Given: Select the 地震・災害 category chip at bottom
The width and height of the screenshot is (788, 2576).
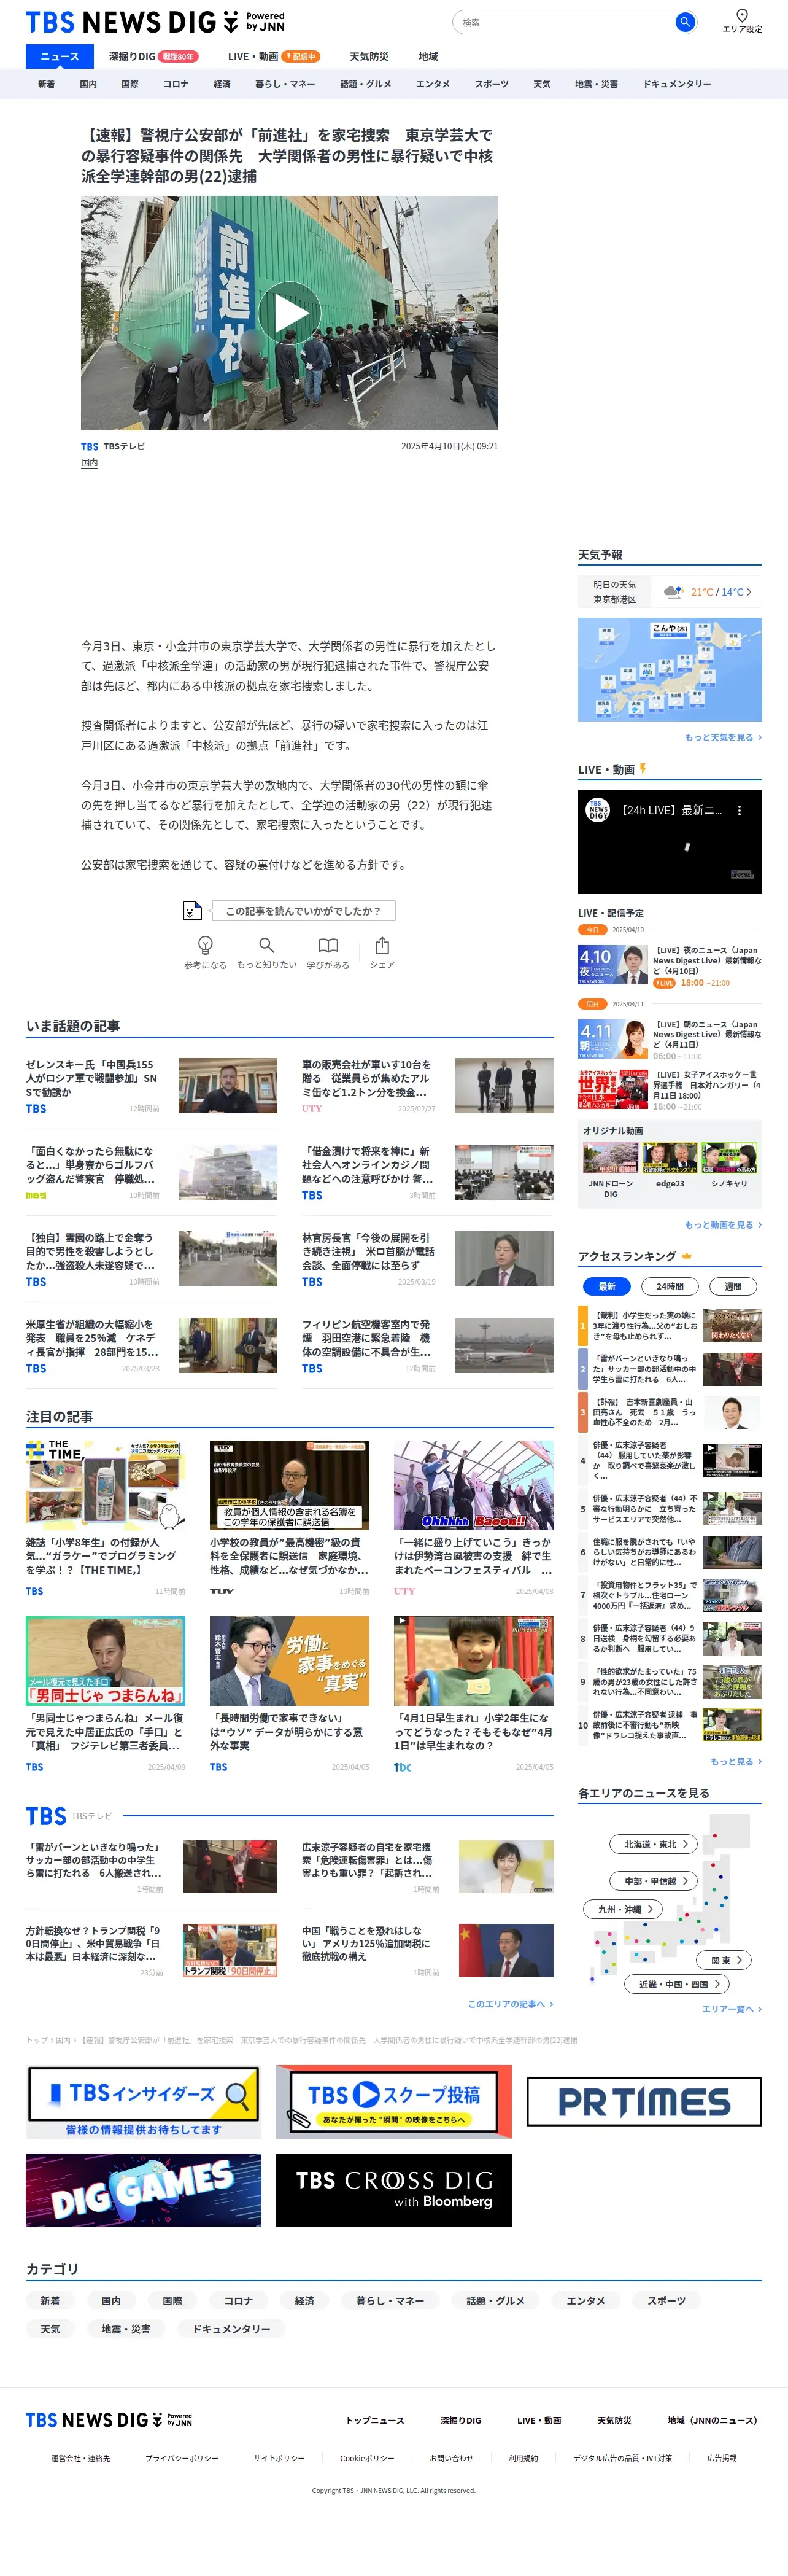Looking at the screenshot, I should [x=126, y=2329].
